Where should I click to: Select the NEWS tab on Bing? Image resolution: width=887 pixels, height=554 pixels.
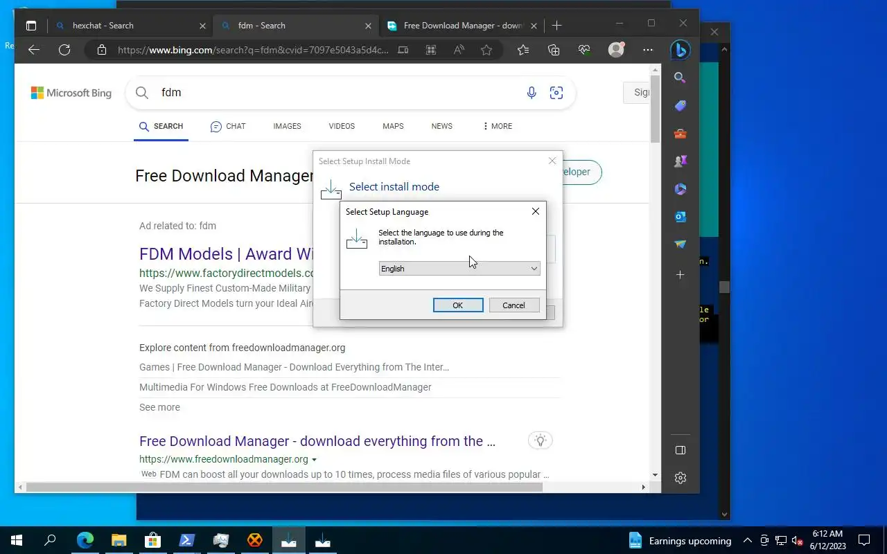click(441, 126)
